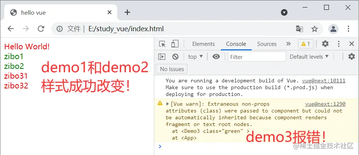Open the translate page icon
Image resolution: width=359 pixels, height=155 pixels.
(300, 29)
